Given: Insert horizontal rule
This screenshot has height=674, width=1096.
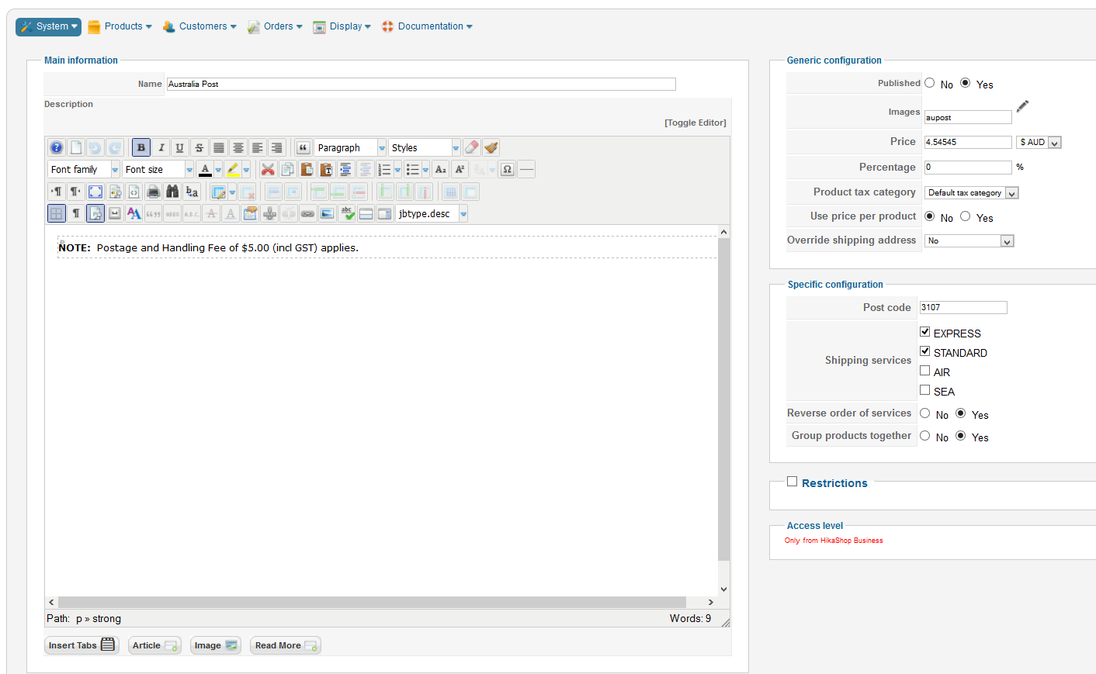Looking at the screenshot, I should click(527, 169).
